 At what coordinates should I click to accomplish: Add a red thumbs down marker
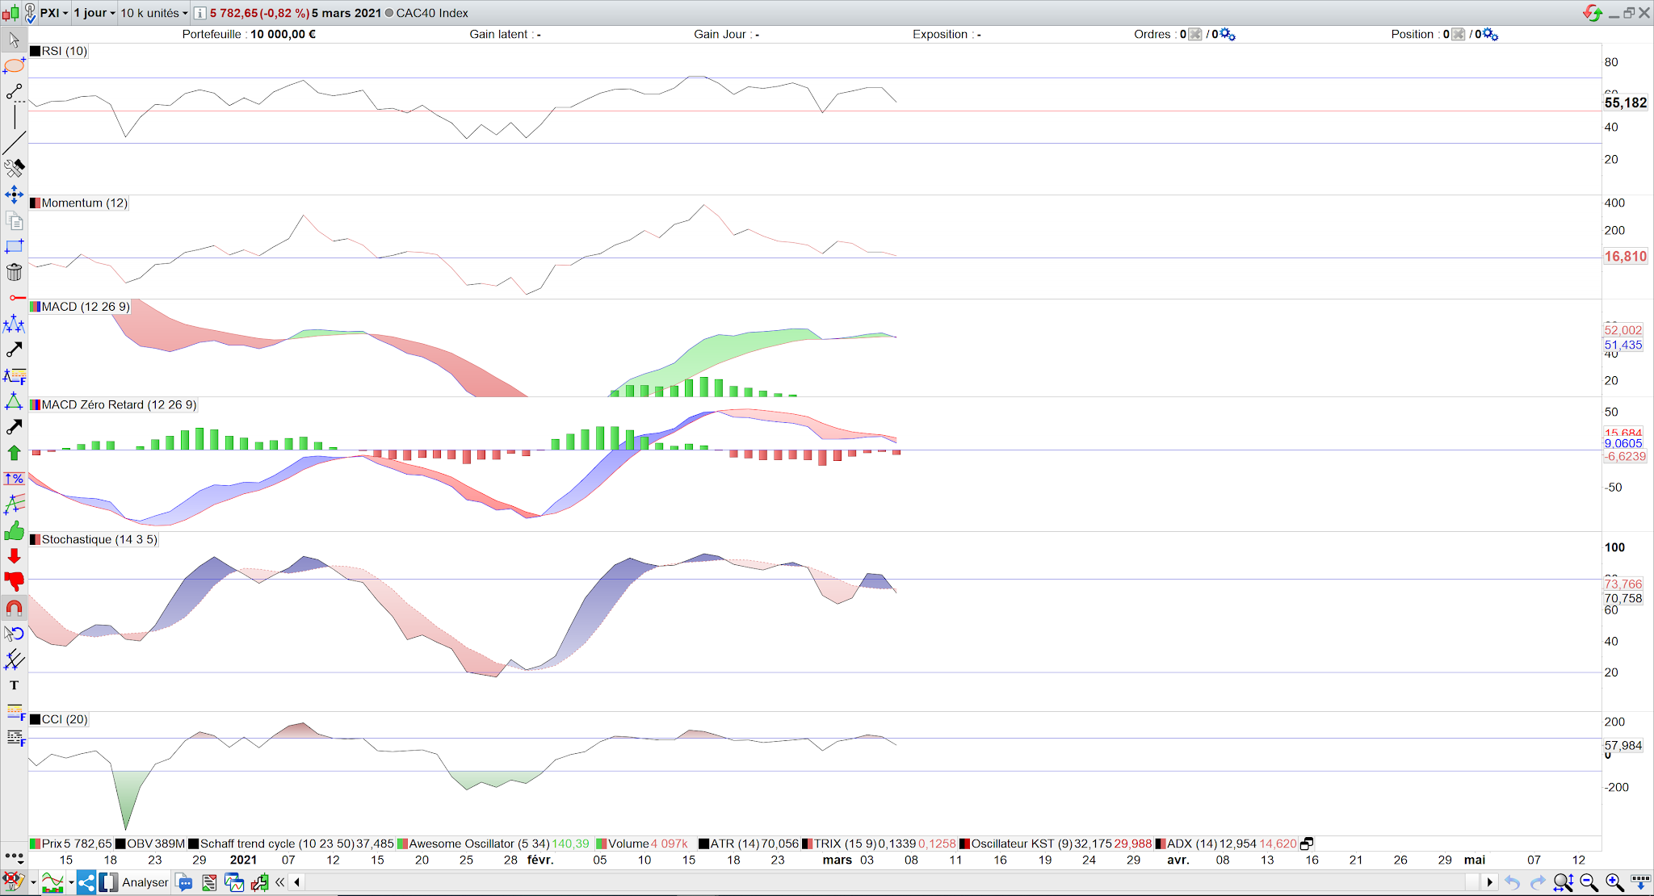point(14,582)
